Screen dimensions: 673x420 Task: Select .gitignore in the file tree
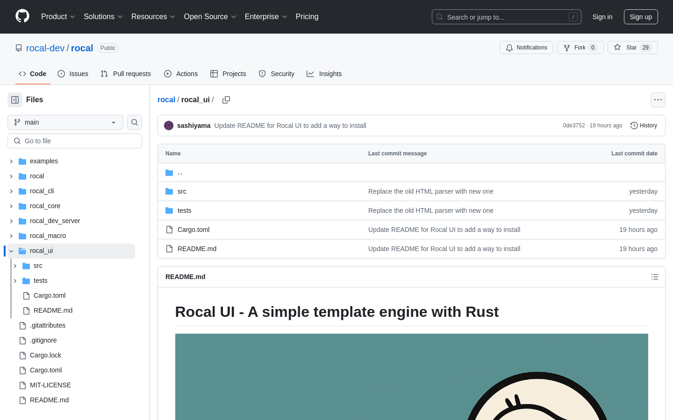[x=43, y=340]
